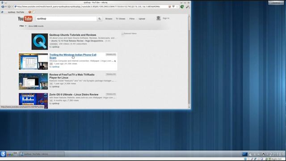Click the YouTube logo
286x161 pixels.
[25, 19]
